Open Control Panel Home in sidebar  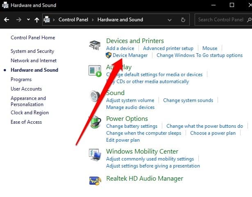pos(33,38)
